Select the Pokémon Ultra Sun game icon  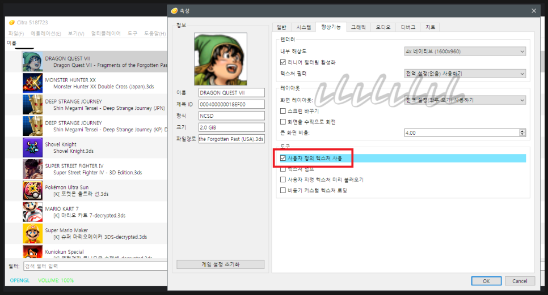point(32,190)
